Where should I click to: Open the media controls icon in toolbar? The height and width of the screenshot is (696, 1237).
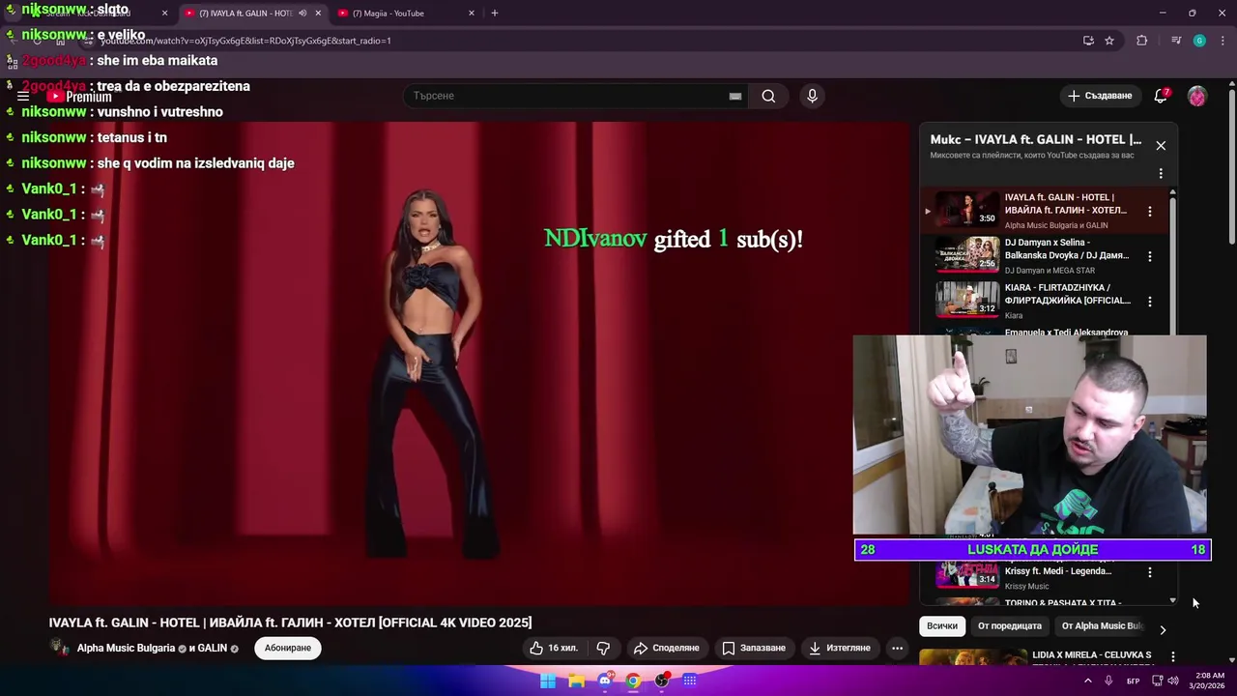pos(1176,41)
